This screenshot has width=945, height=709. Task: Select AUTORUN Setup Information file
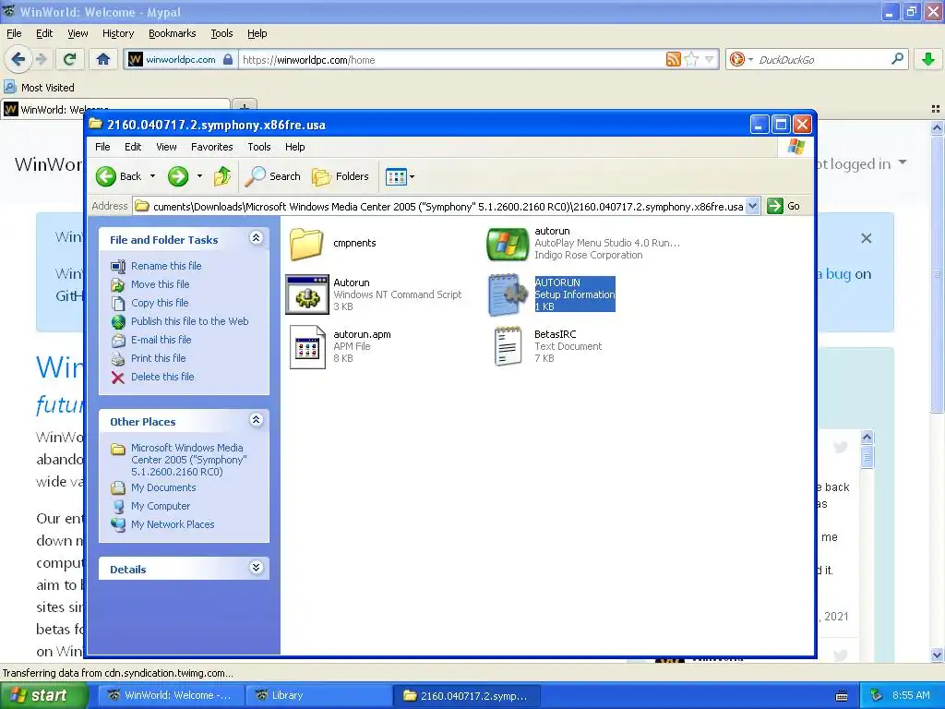point(552,294)
